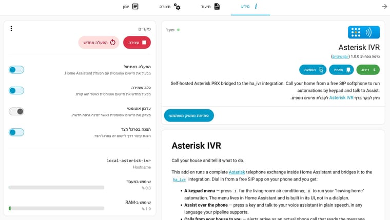Viewport: 390px width, 220px height.
Task: Click the Asterisk IVR add-on logo
Action: [x=364, y=32]
